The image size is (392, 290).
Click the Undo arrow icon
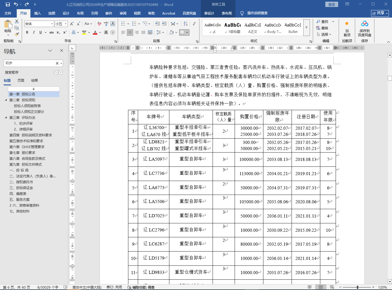(16, 4)
